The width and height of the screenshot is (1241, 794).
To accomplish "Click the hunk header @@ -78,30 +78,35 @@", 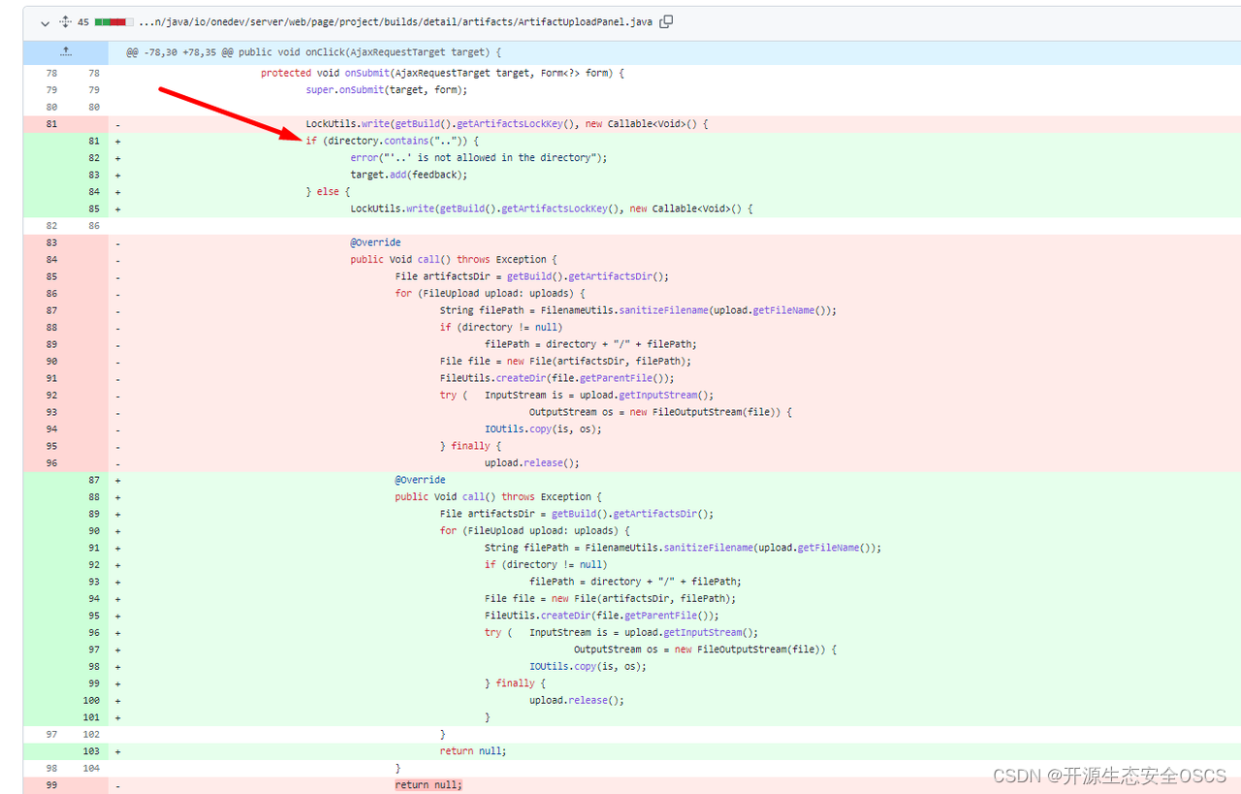I will click(x=313, y=52).
